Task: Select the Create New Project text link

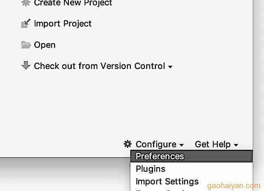Action: [73, 3]
